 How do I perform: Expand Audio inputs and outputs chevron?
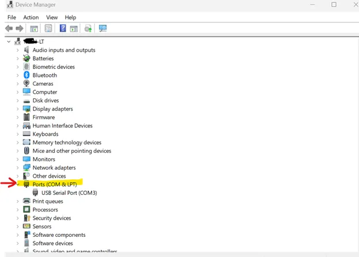click(18, 50)
